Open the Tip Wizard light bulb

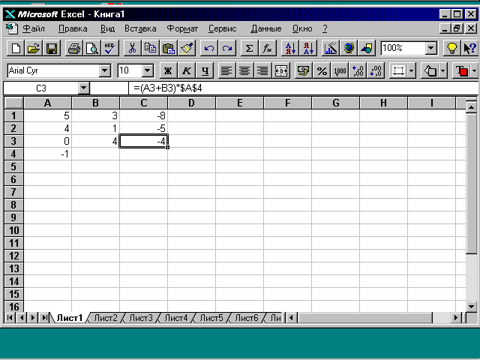click(x=451, y=48)
